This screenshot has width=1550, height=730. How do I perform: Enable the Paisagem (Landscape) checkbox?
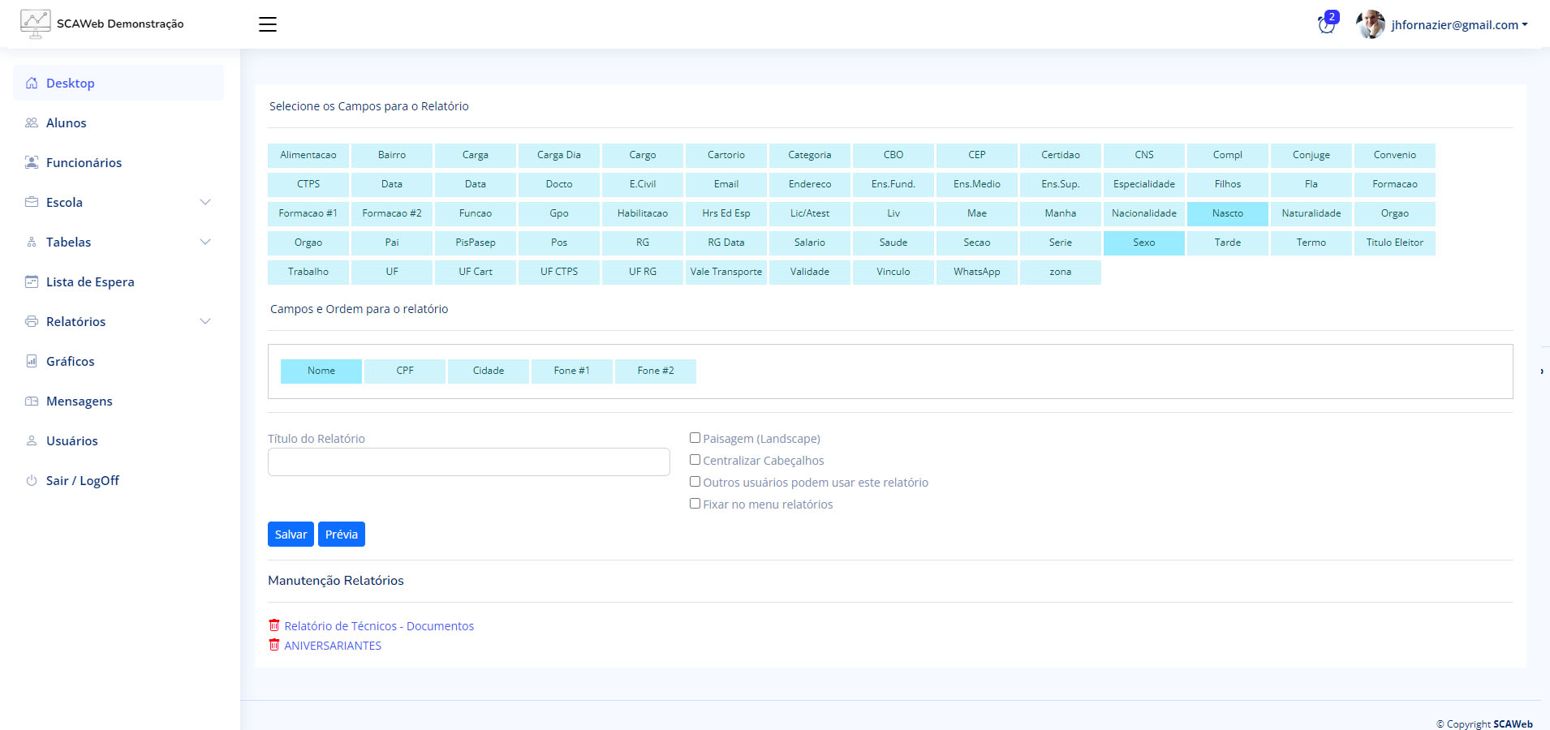pyautogui.click(x=695, y=438)
